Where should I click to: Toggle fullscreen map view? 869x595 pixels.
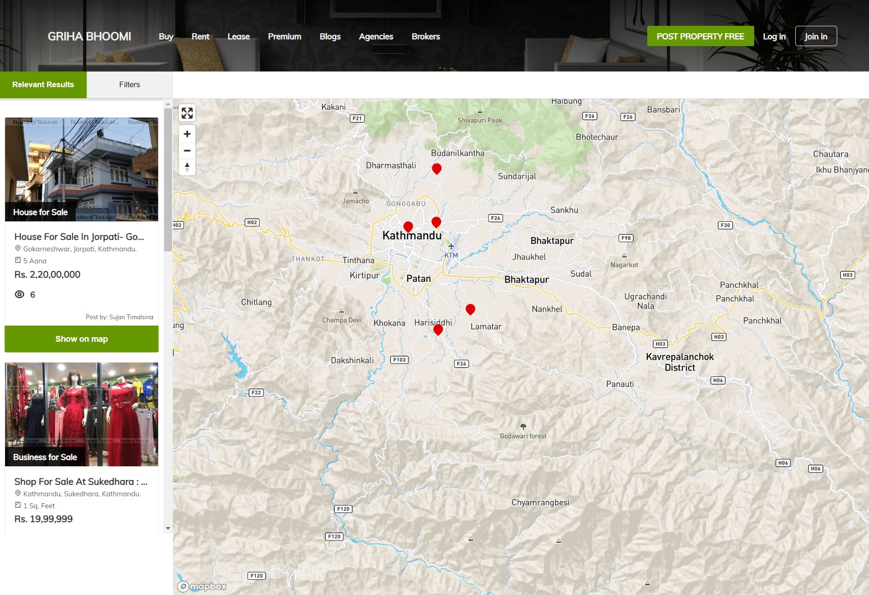click(187, 113)
